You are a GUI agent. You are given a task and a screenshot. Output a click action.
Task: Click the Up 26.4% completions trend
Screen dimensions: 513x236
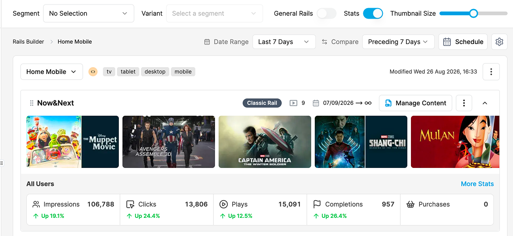coord(330,216)
